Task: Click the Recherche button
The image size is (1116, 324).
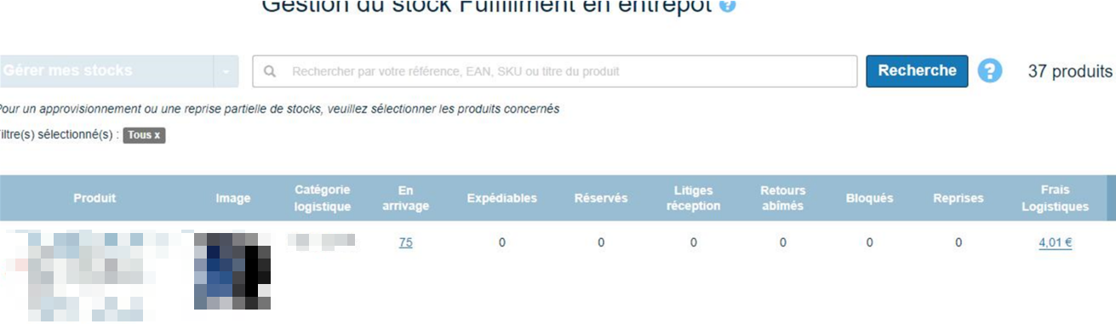Action: 917,71
